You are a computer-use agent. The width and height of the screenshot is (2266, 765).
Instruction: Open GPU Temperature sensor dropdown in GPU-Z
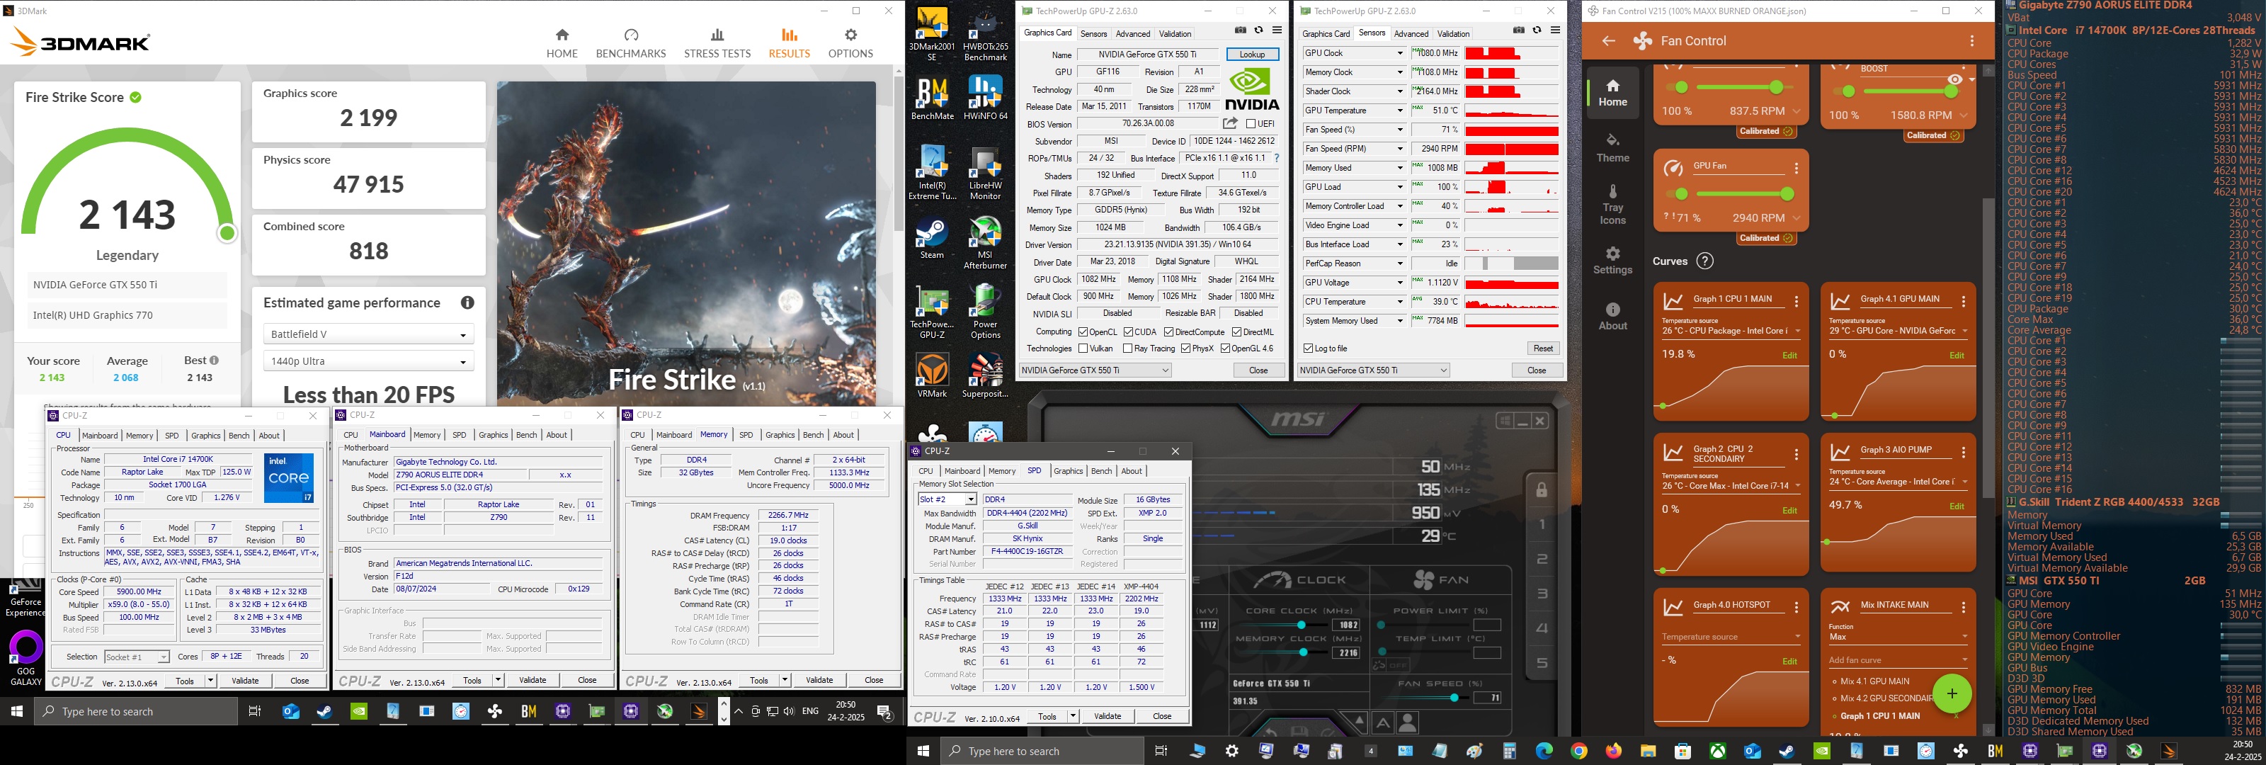click(1401, 111)
